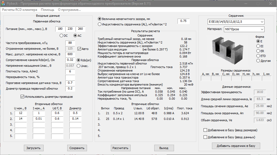The height and width of the screenshot is (155, 277).
Task: Click the max key voltage field 600
Action: pyautogui.click(x=70, y=54)
